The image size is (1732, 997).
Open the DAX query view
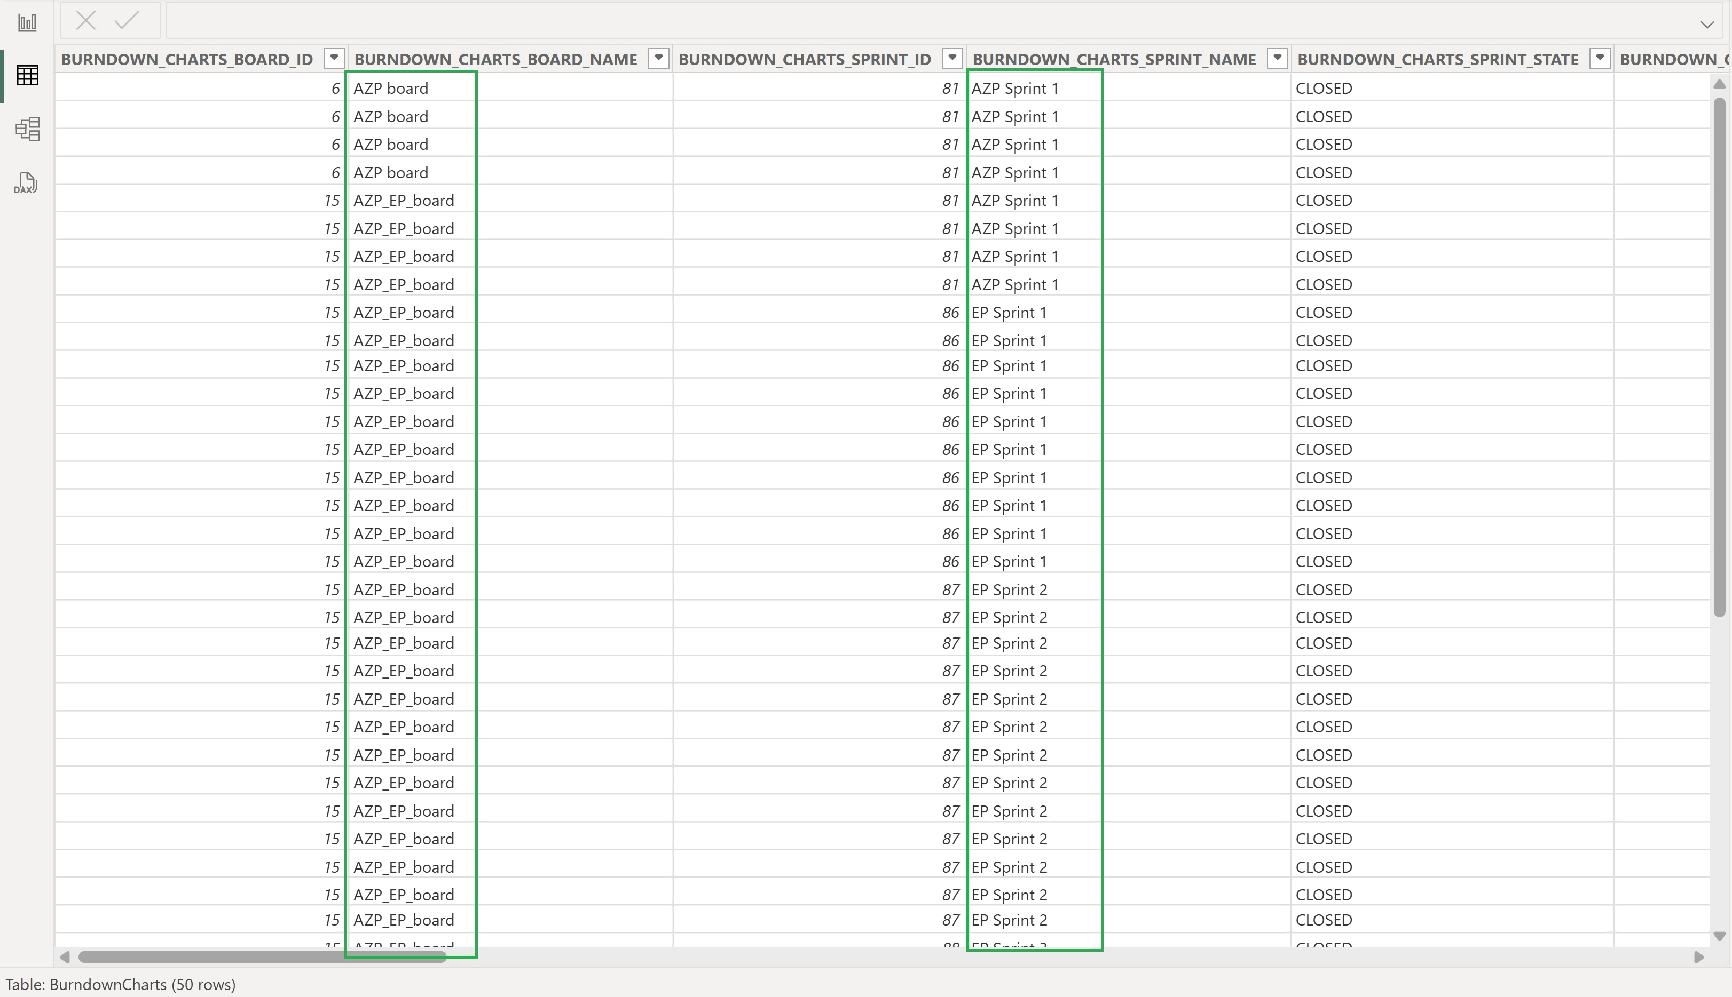[27, 182]
